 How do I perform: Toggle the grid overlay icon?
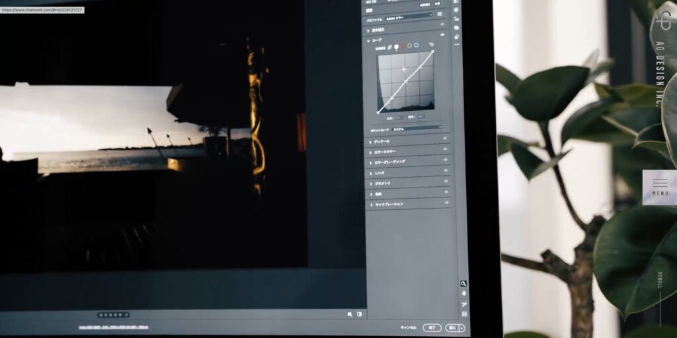[x=464, y=314]
